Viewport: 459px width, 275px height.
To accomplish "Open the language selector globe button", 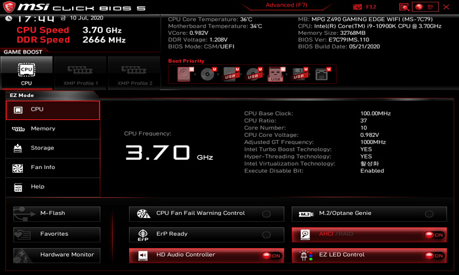I will tap(425, 7).
